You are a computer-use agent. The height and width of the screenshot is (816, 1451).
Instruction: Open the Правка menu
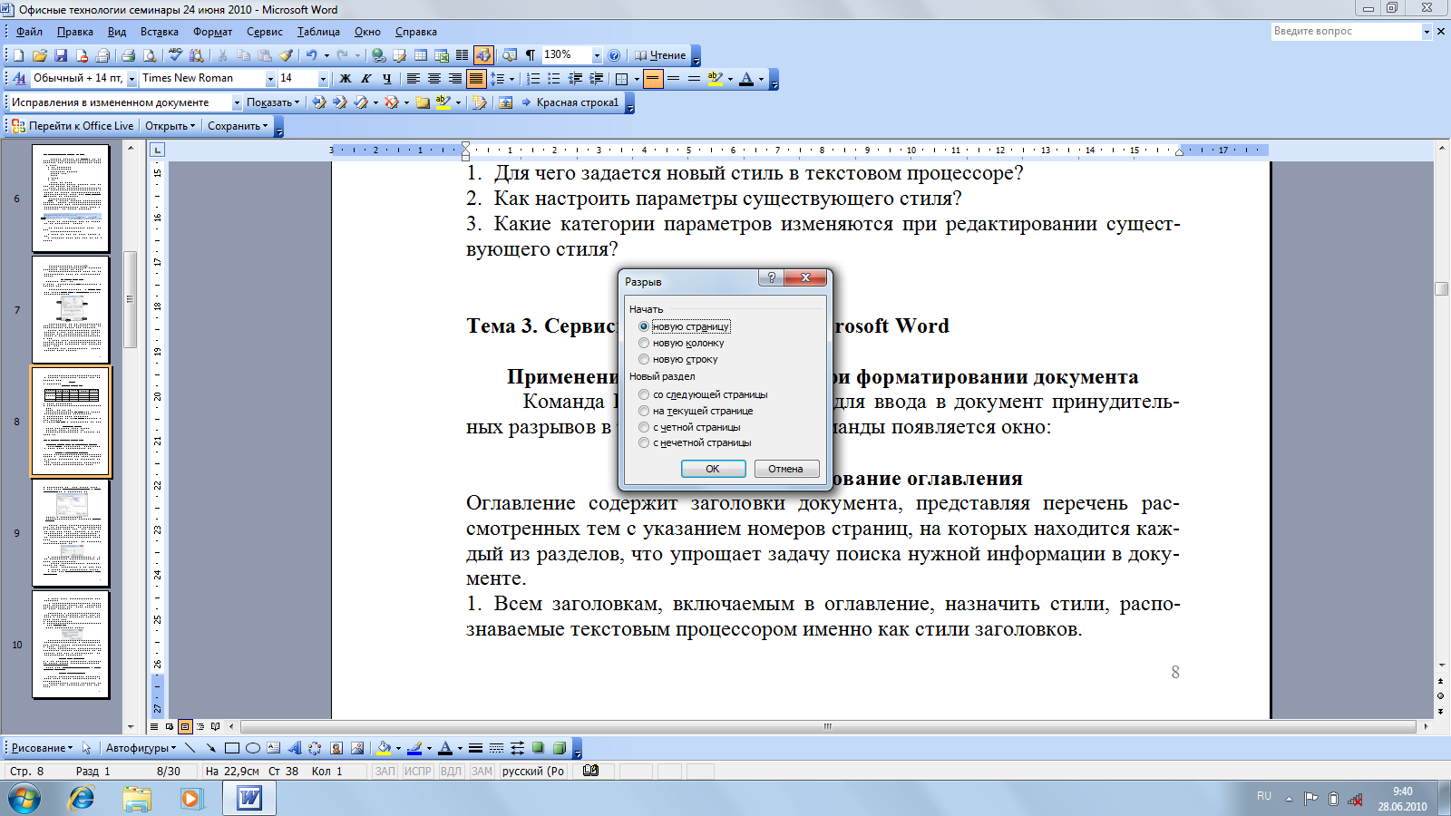(74, 32)
